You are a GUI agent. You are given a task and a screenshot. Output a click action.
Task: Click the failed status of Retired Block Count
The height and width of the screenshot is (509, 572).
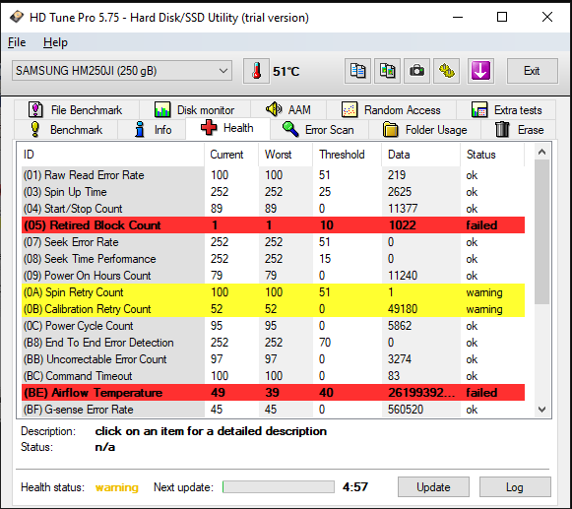[x=481, y=225]
